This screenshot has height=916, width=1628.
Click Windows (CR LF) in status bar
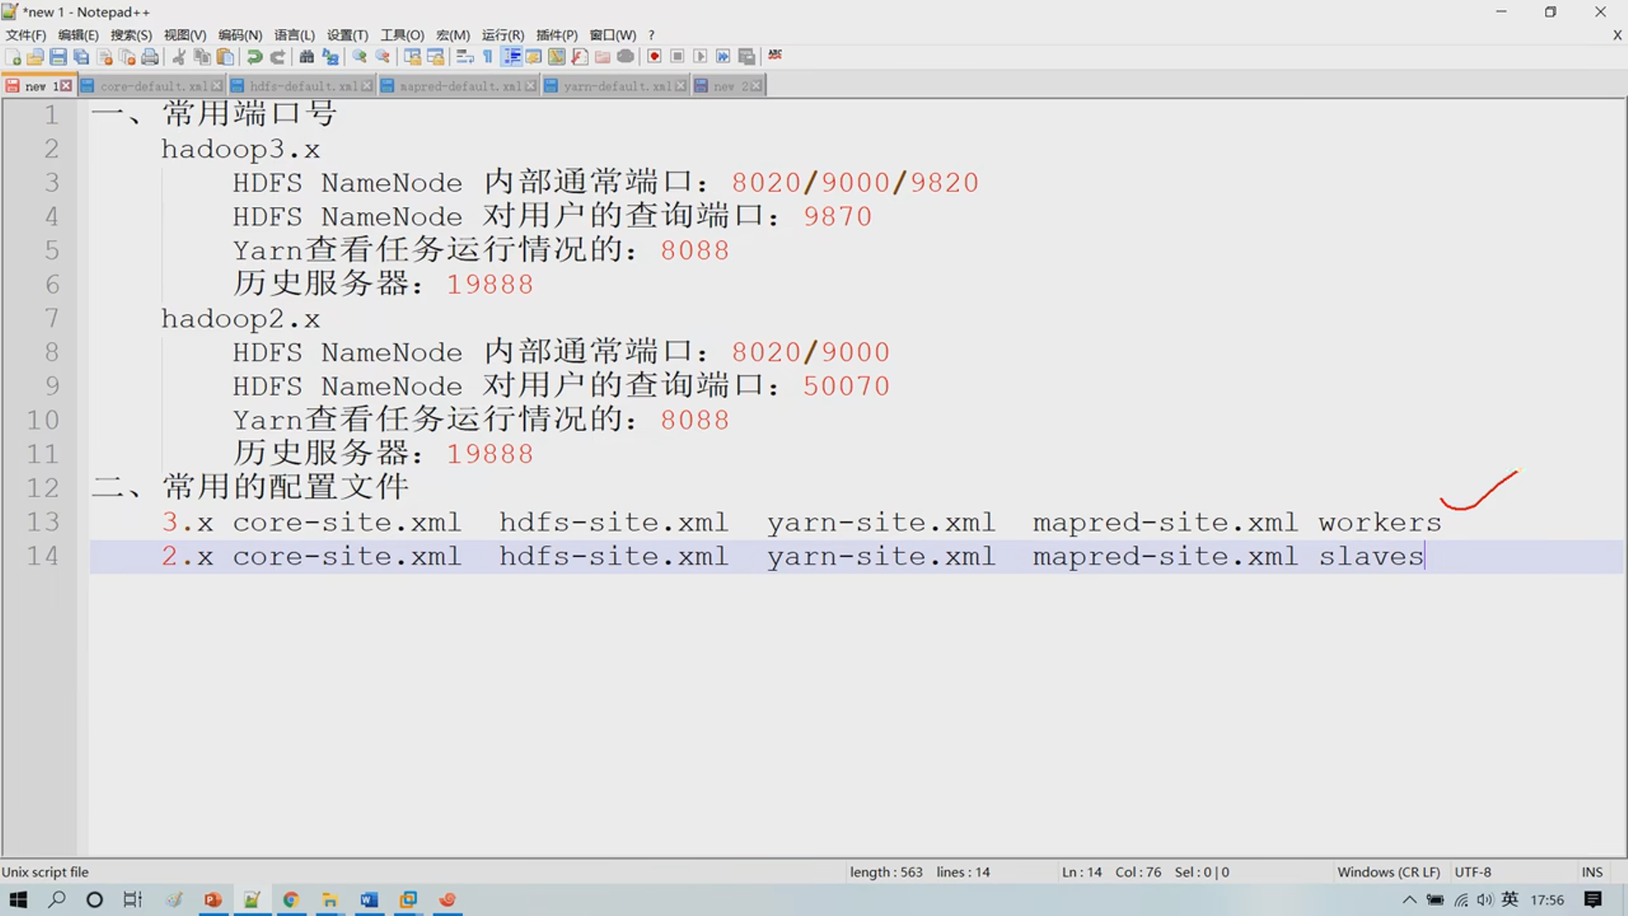point(1388,872)
